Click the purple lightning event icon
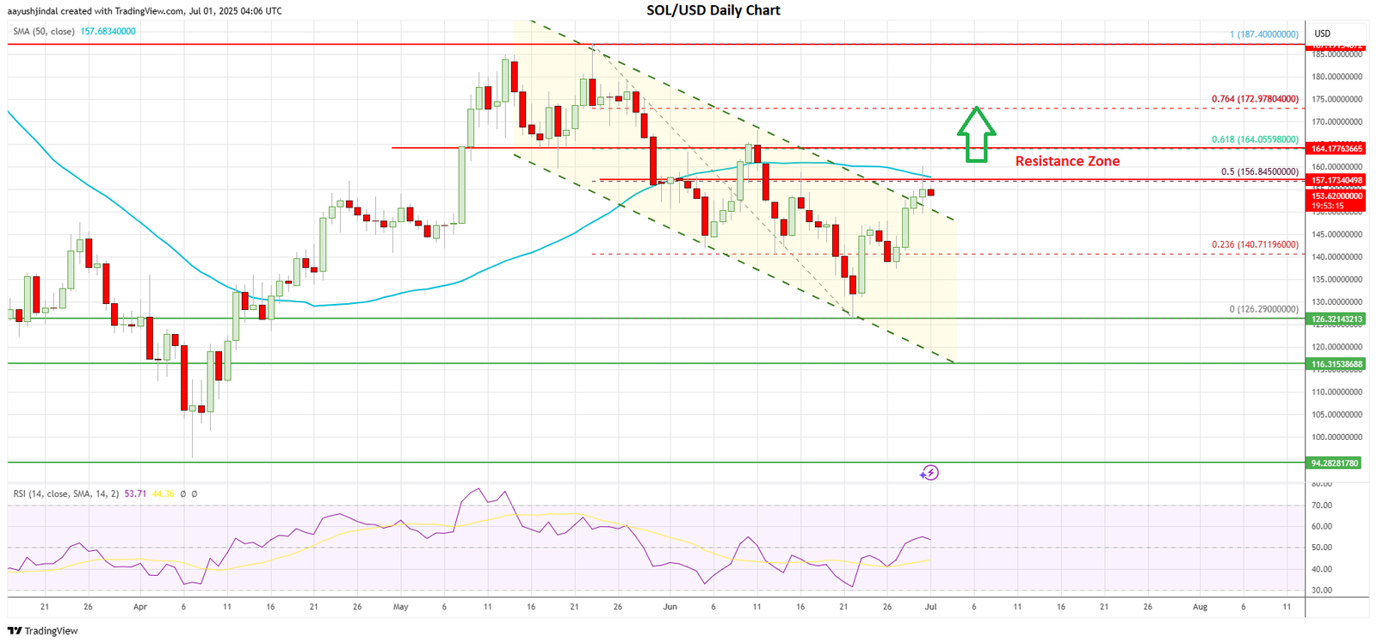The height and width of the screenshot is (644, 1377). 929,473
